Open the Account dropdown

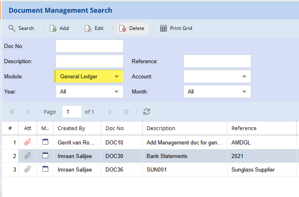coord(244,76)
